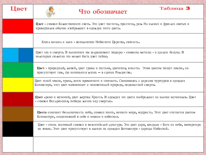Click text 'очень значимый символ в византийской'
Screen dimensions: 206x155
click(85, 125)
